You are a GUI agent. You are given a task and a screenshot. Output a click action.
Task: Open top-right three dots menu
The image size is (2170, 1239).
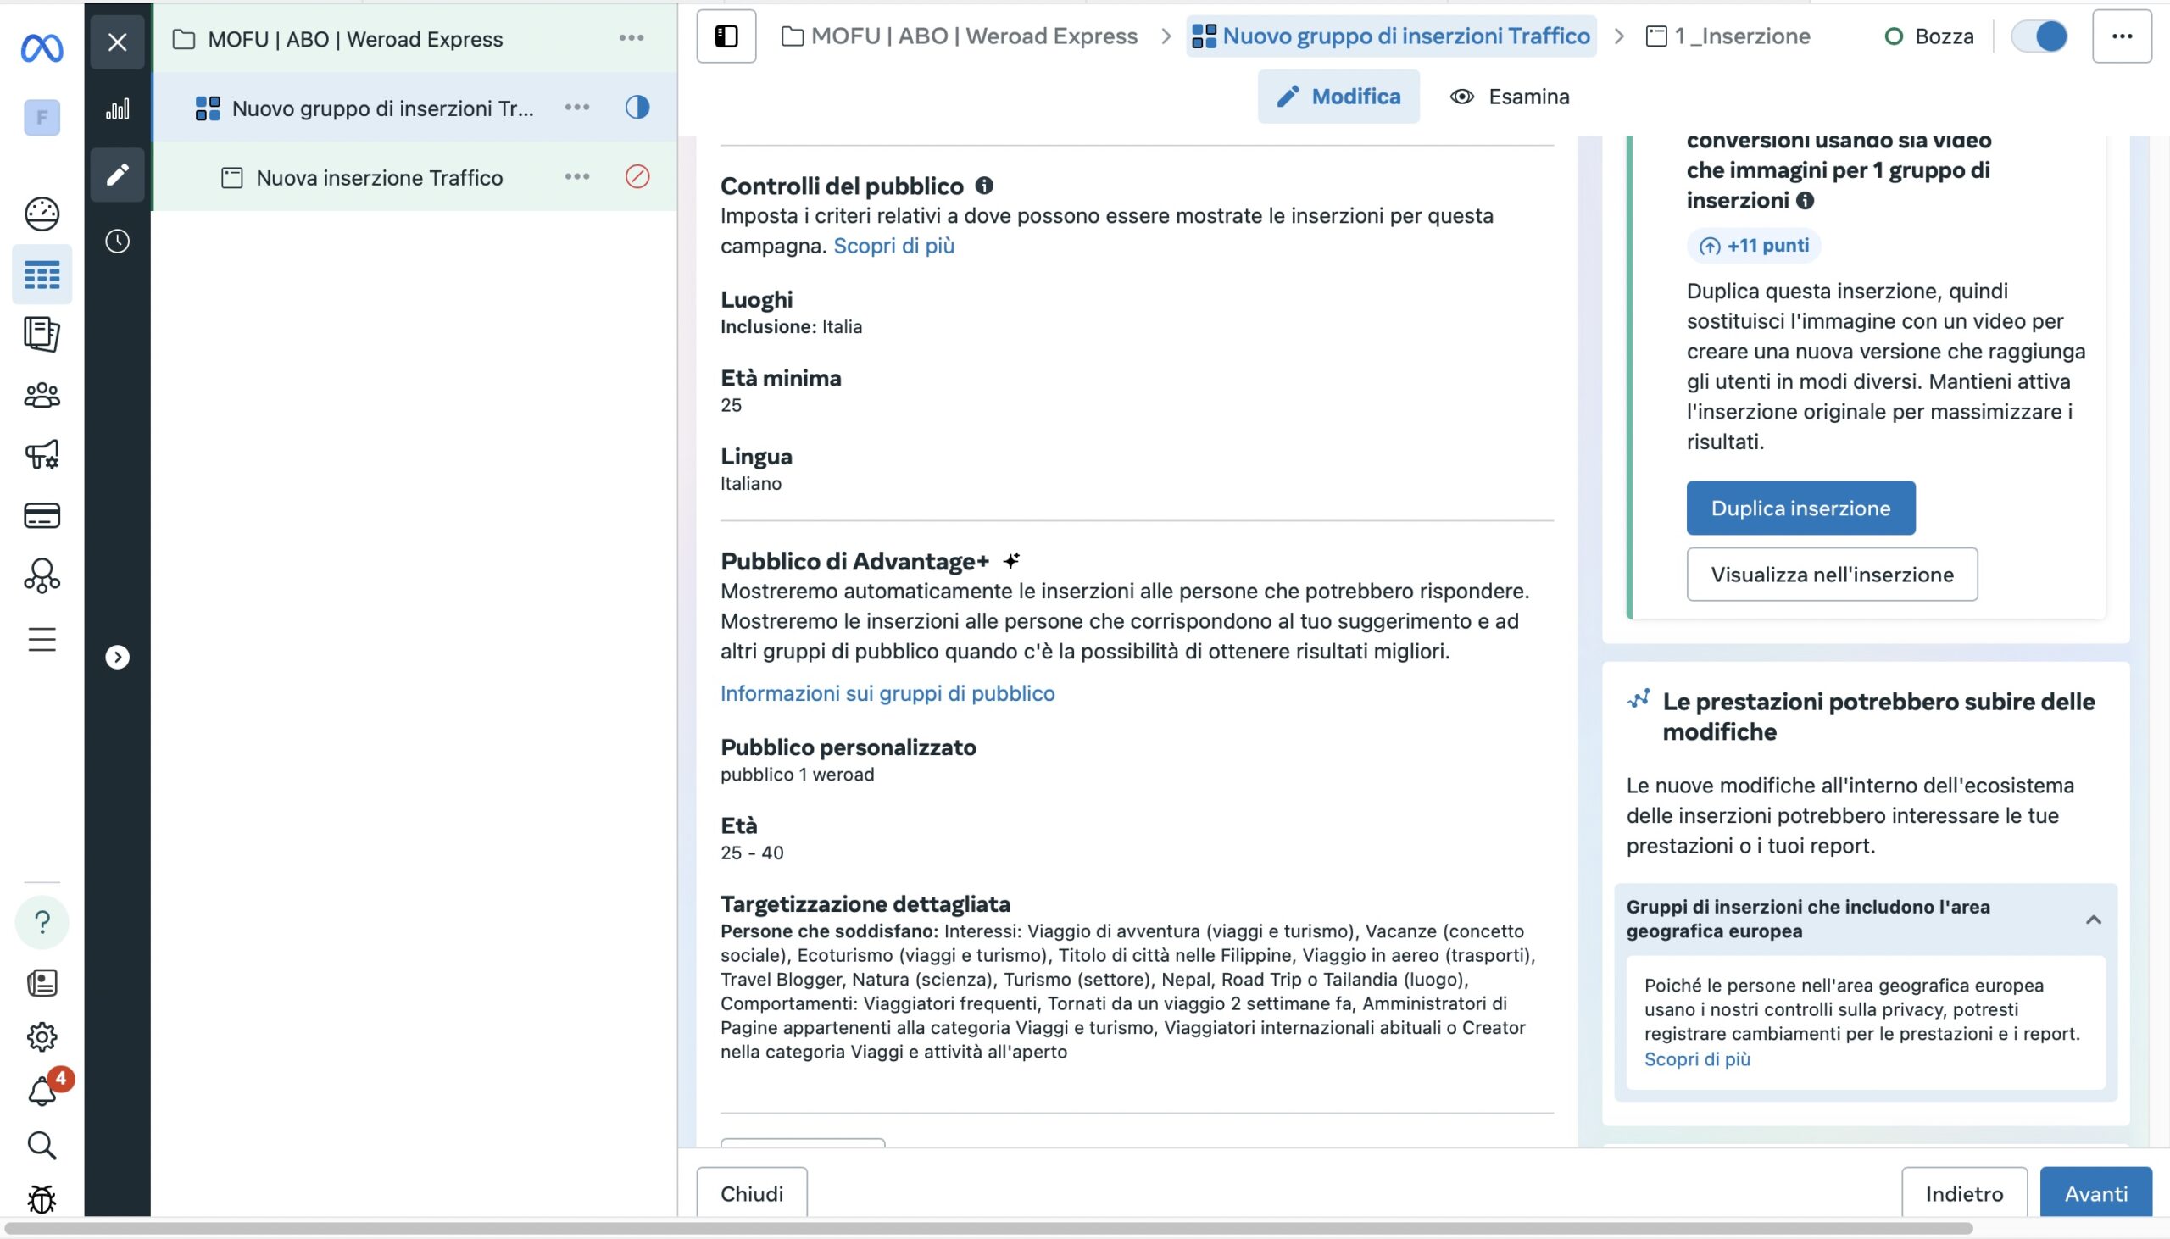point(2122,36)
